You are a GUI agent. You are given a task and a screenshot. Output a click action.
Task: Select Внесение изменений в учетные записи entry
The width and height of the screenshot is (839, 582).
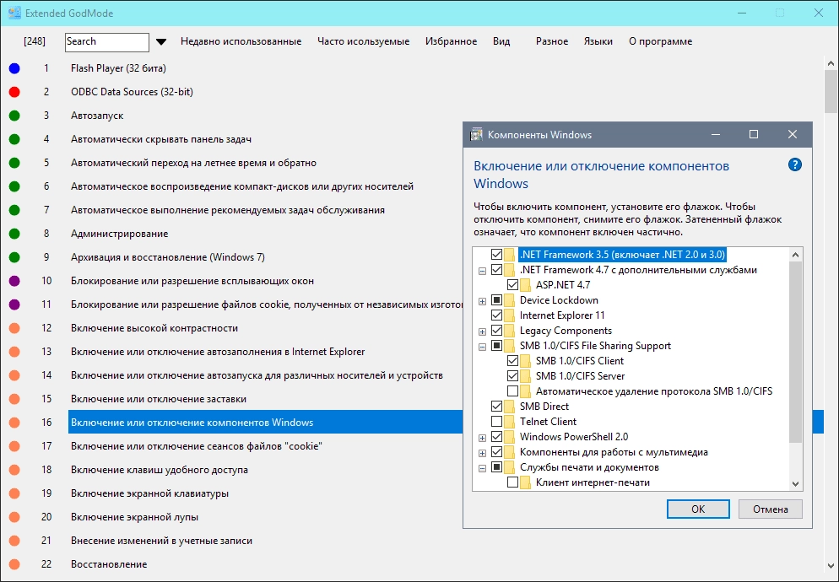161,541
